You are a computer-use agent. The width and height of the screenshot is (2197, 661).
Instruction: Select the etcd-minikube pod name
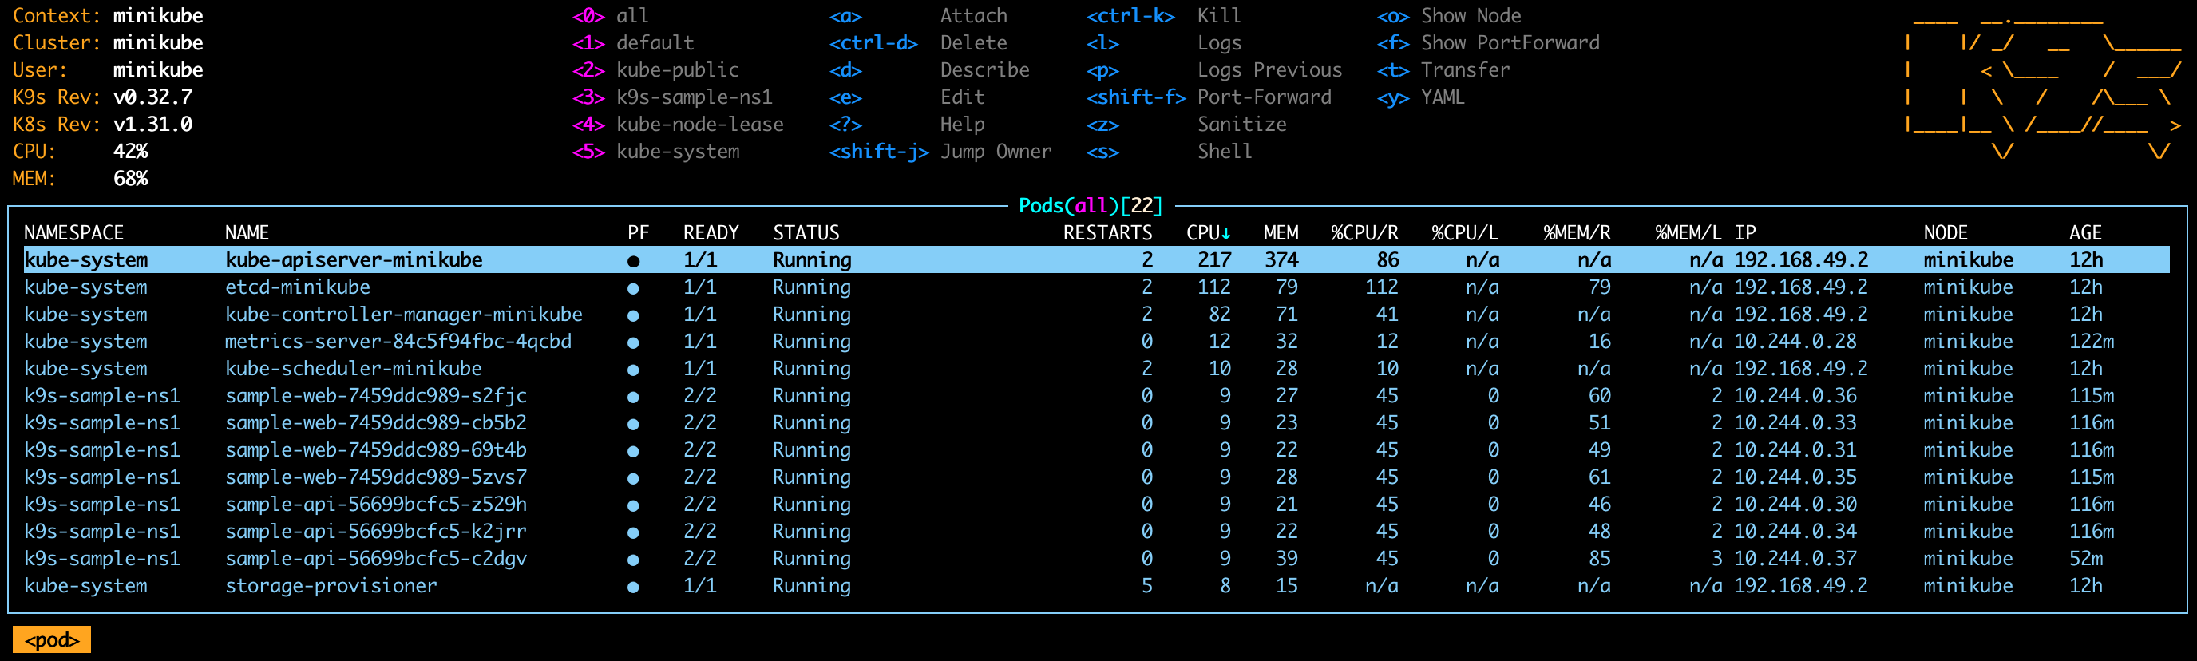298,287
